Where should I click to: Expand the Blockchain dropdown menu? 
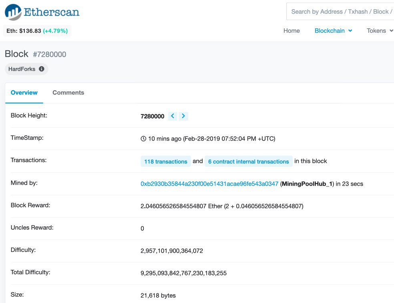tap(333, 31)
